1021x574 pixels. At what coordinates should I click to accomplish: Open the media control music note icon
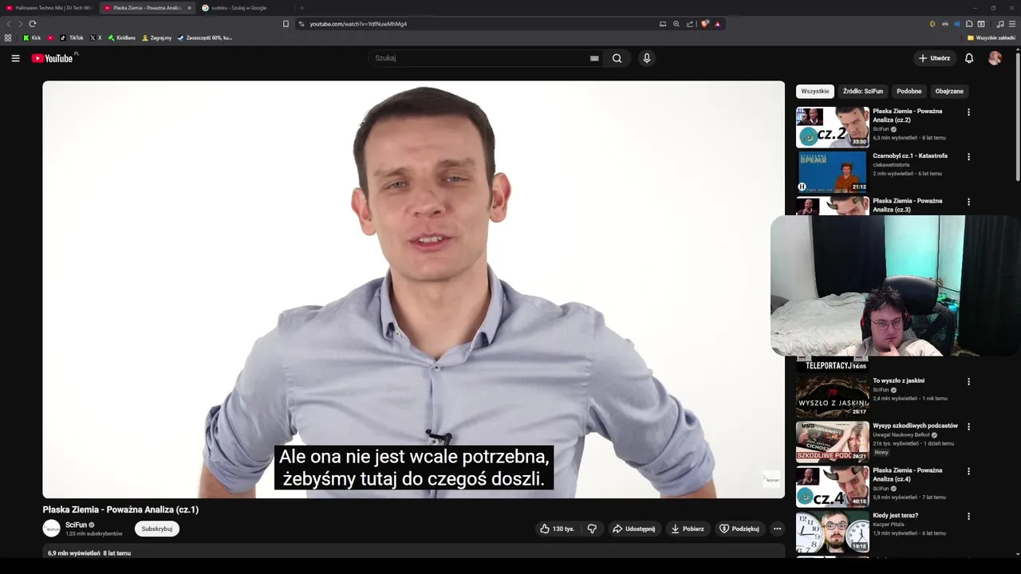(x=1000, y=24)
